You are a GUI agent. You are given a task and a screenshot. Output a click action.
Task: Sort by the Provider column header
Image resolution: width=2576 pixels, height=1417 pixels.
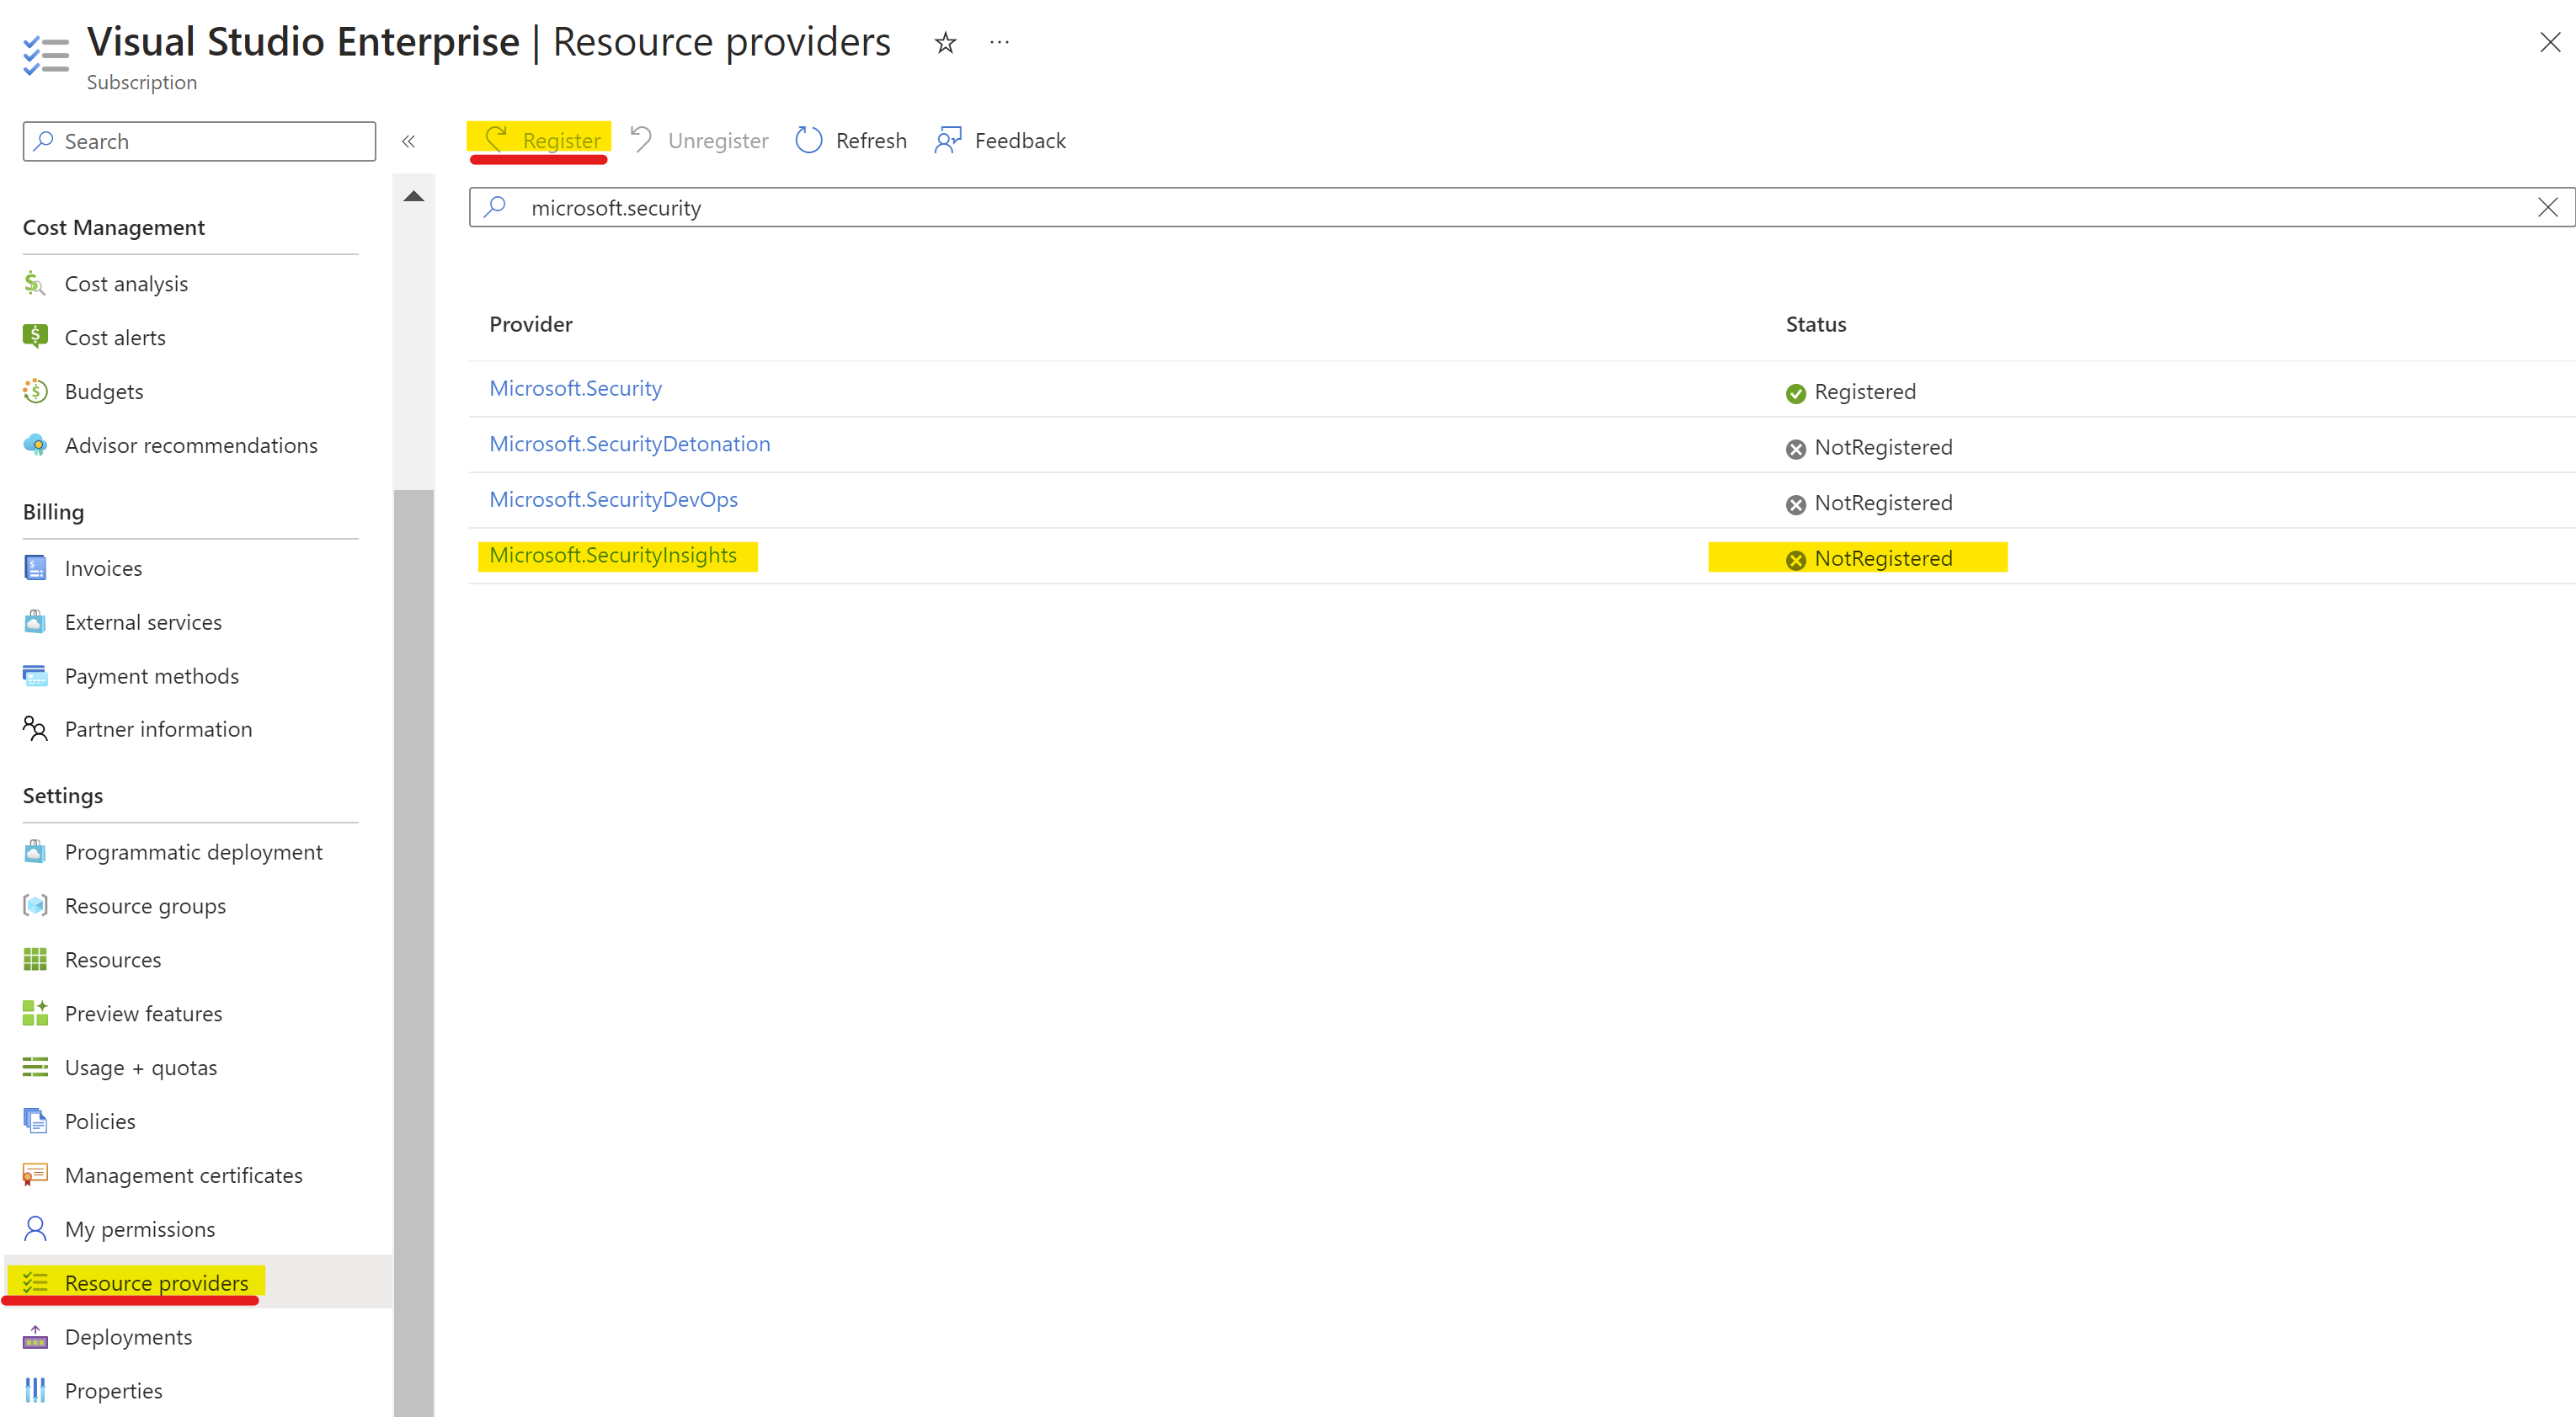[x=531, y=324]
